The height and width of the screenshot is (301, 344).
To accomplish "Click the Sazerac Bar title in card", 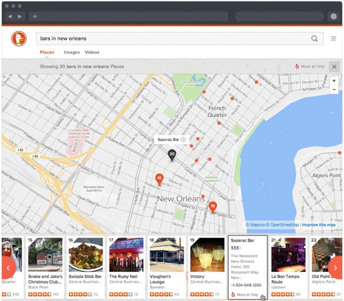I will click(x=242, y=240).
